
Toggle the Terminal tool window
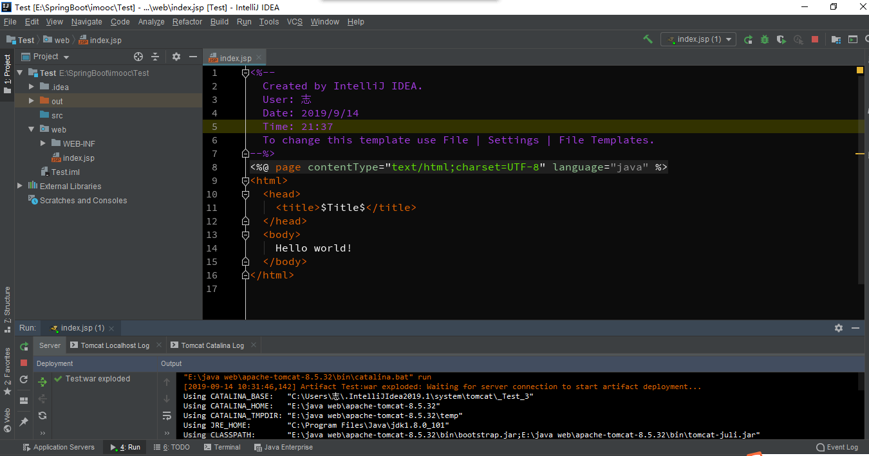[221, 448]
